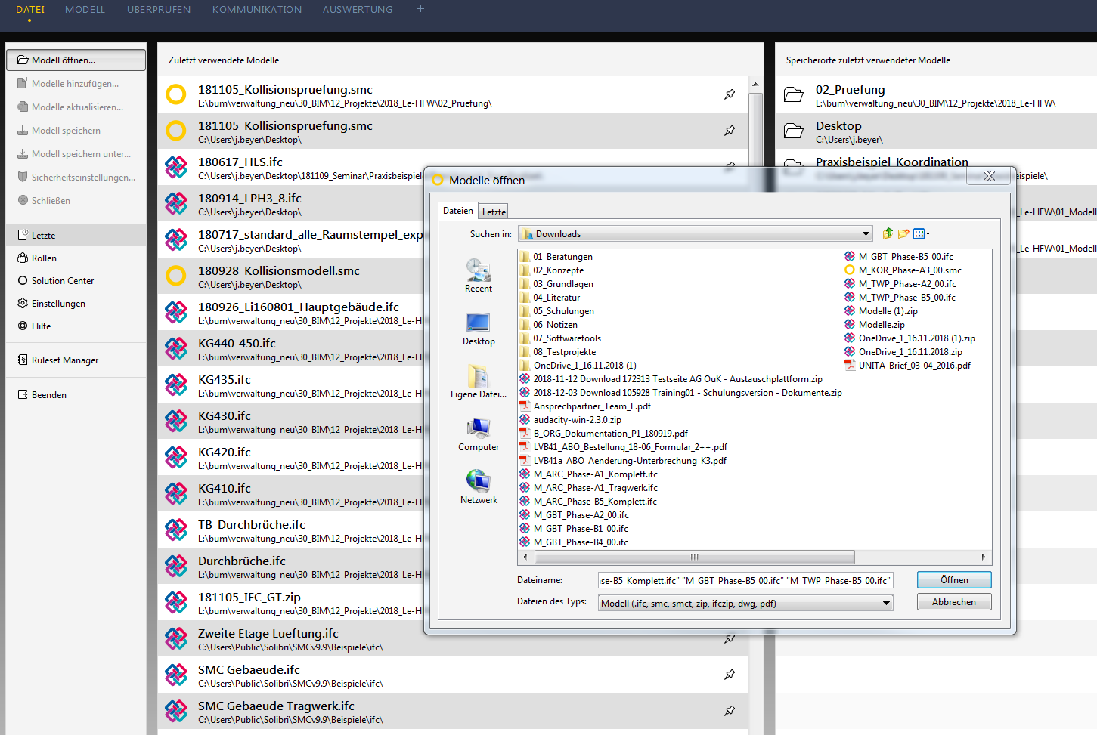
Task: Open the view mode menu icon
Action: coord(922,234)
